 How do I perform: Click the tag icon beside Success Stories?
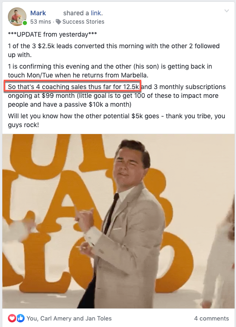59,22
